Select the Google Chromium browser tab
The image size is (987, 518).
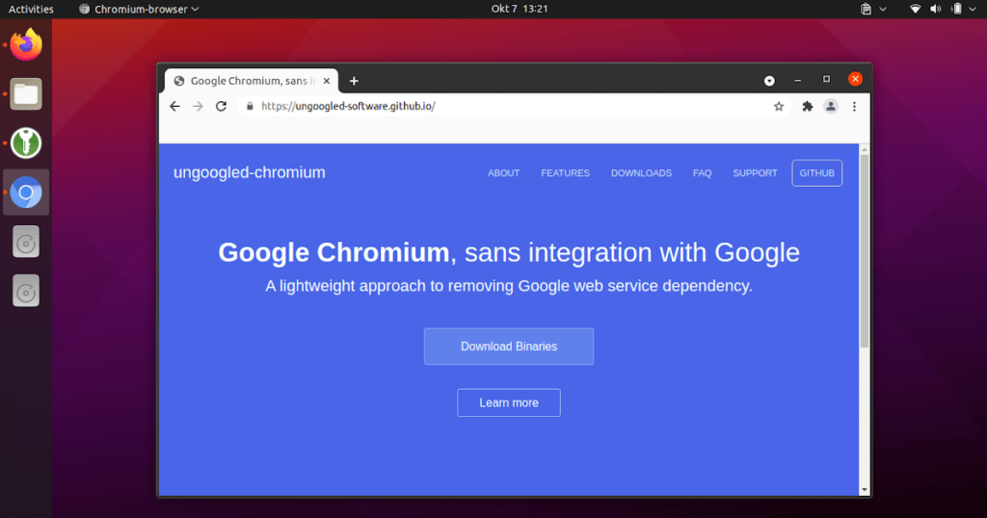coord(251,81)
